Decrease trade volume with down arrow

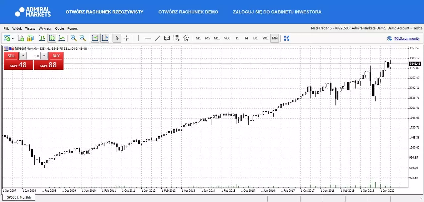(x=23, y=56)
